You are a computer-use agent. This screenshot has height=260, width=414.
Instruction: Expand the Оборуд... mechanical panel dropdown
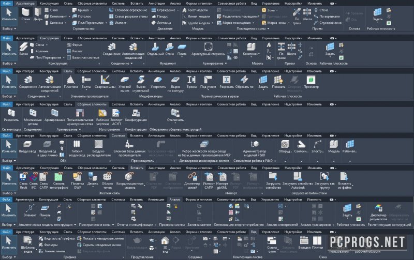click(285, 161)
